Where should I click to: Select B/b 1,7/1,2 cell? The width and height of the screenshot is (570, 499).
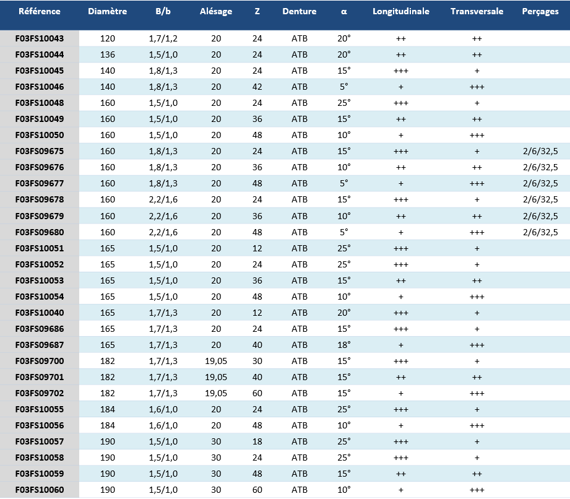163,38
